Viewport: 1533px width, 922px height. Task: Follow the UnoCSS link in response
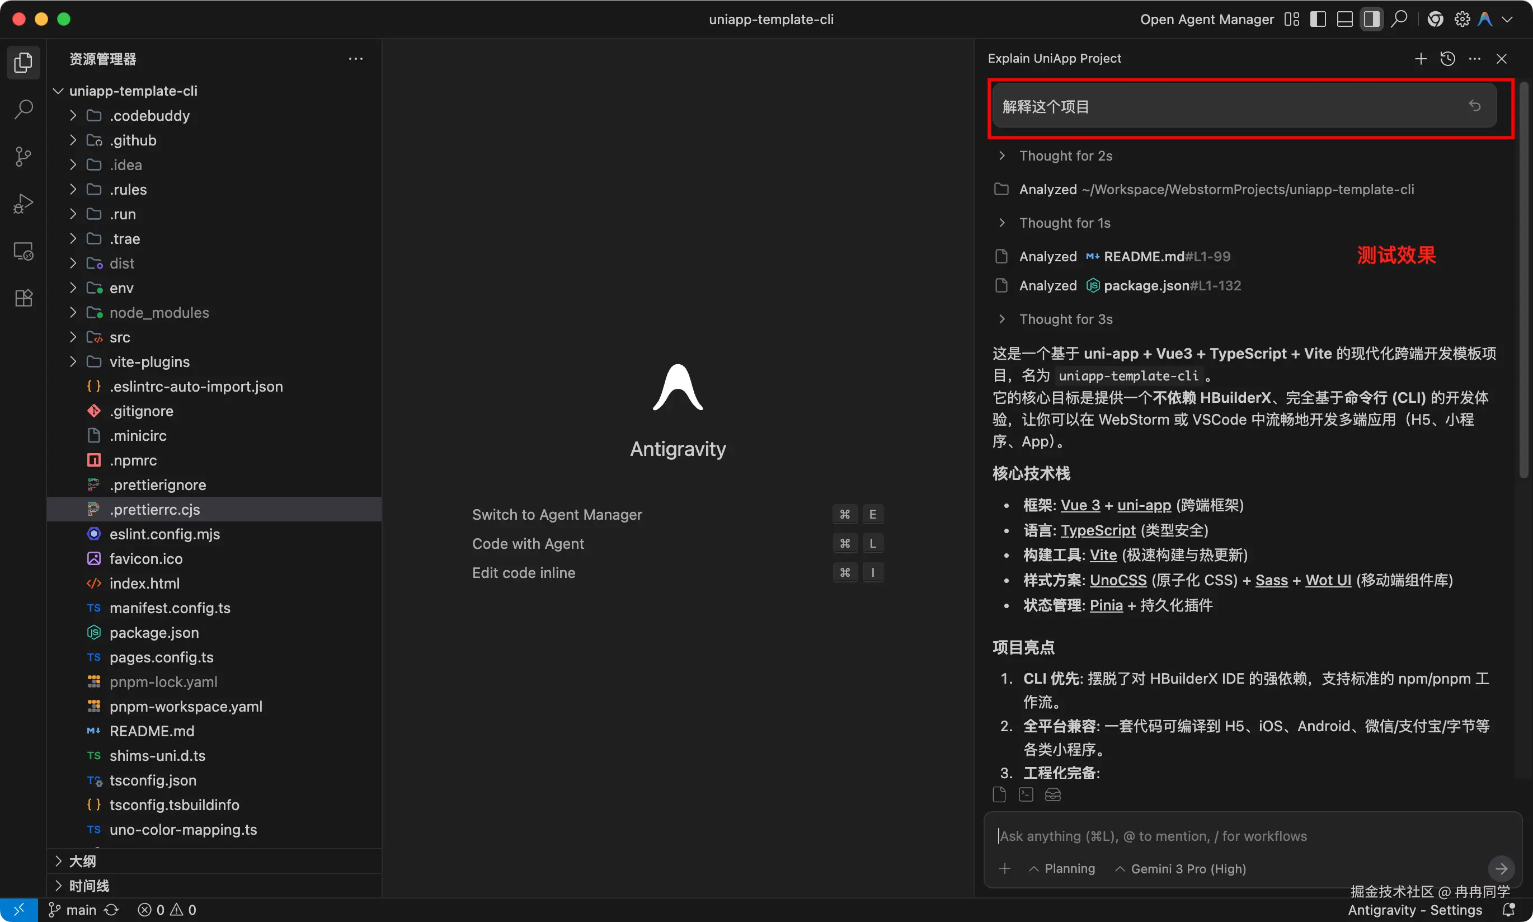(1117, 580)
